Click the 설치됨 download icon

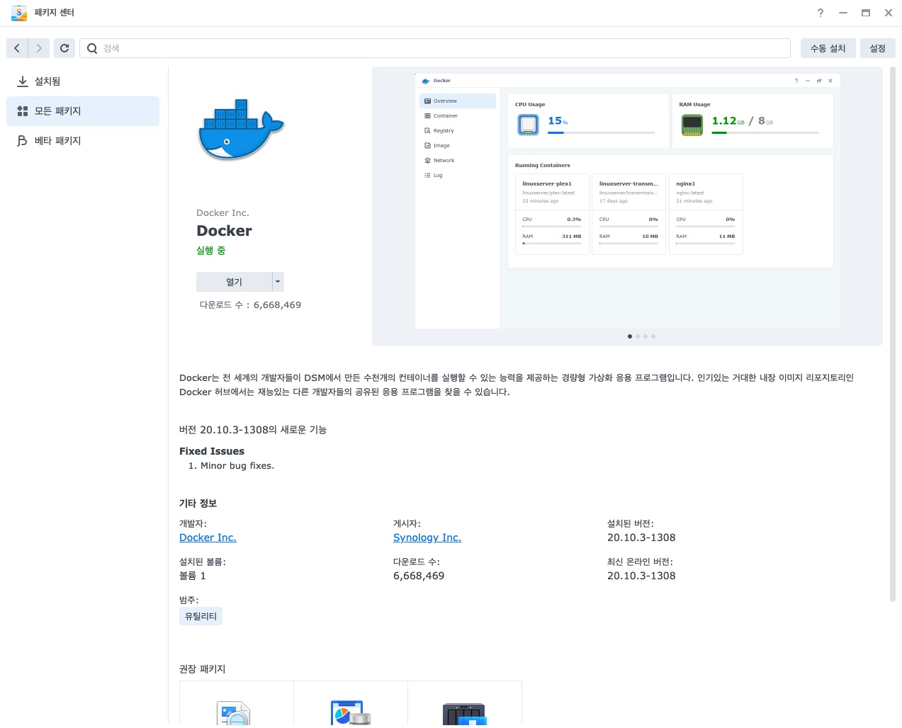[23, 81]
